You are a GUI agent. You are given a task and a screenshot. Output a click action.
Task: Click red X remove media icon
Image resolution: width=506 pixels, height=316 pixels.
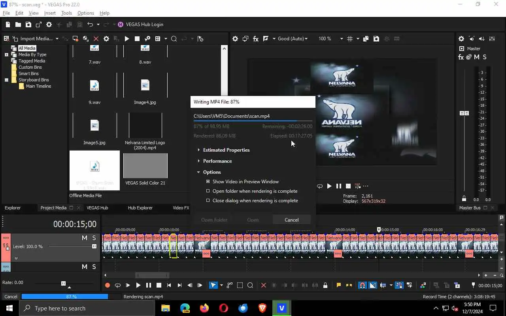coord(96,39)
